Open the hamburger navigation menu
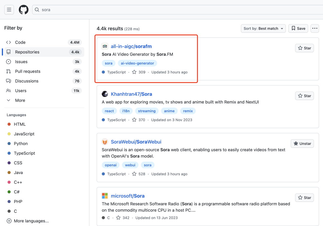323x226 pixels. point(9,10)
